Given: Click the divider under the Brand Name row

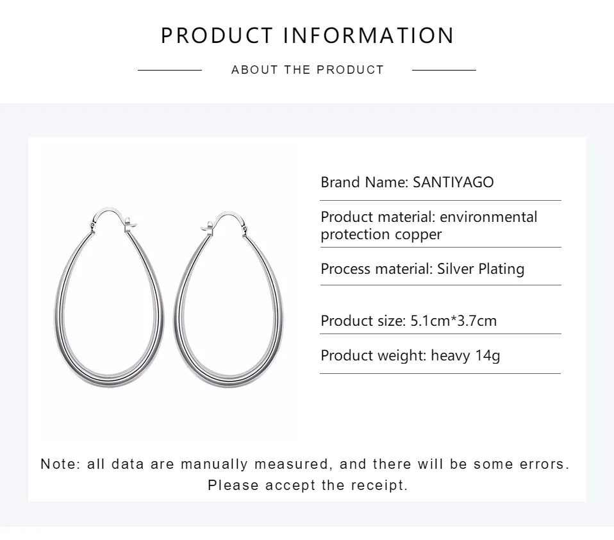Looking at the screenshot, I should coord(440,200).
